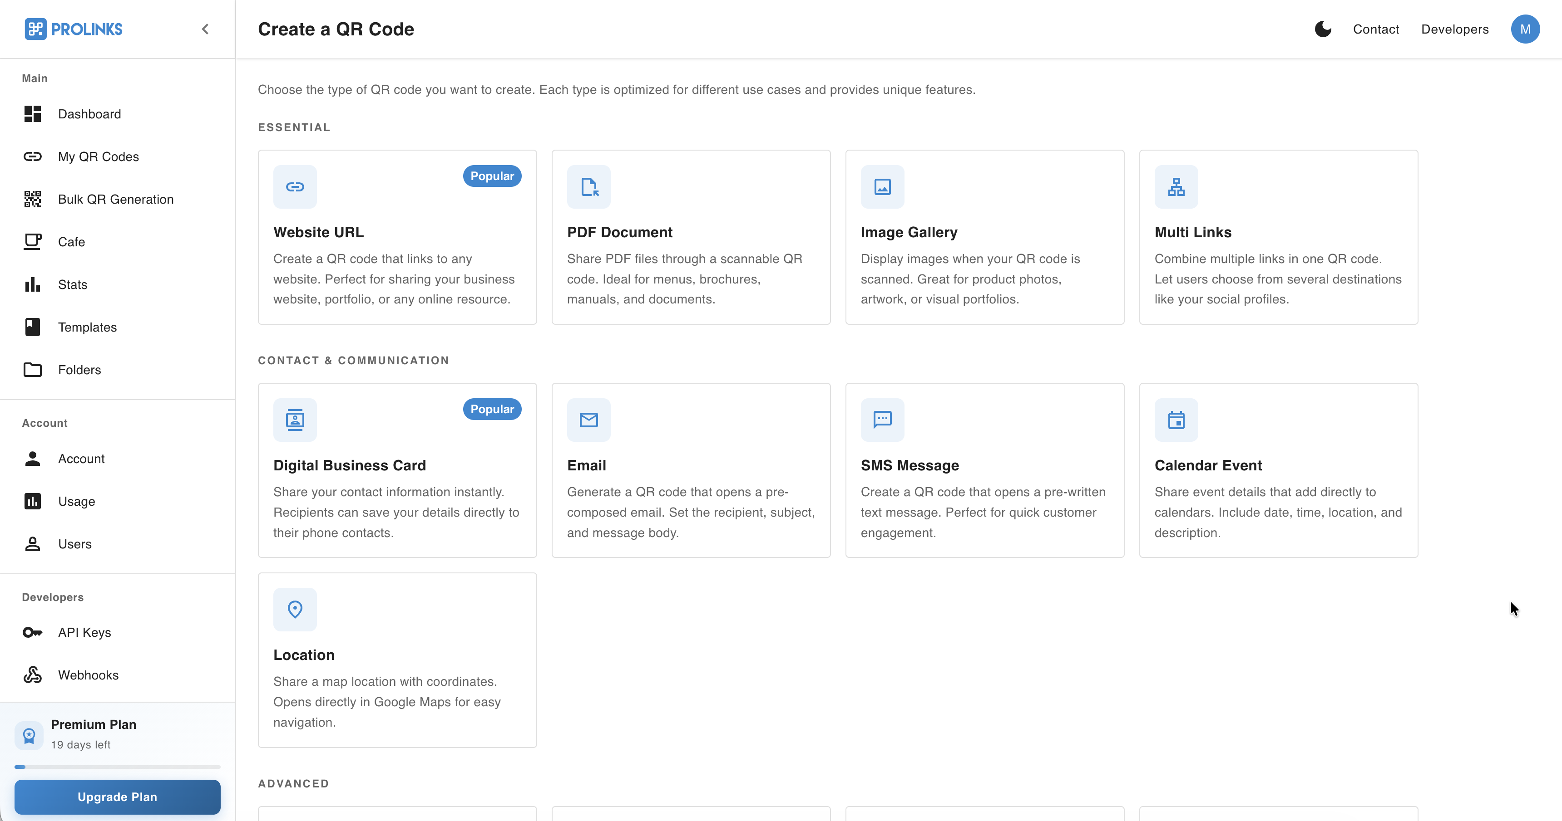This screenshot has width=1562, height=821.
Task: Open the Developers page
Action: tap(1455, 29)
